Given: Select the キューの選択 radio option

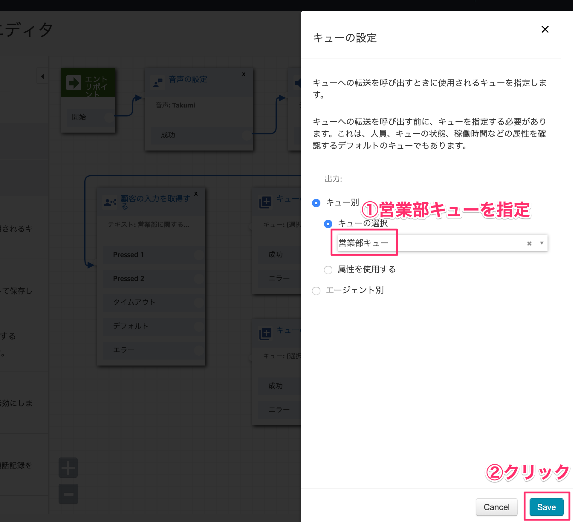Looking at the screenshot, I should [328, 224].
